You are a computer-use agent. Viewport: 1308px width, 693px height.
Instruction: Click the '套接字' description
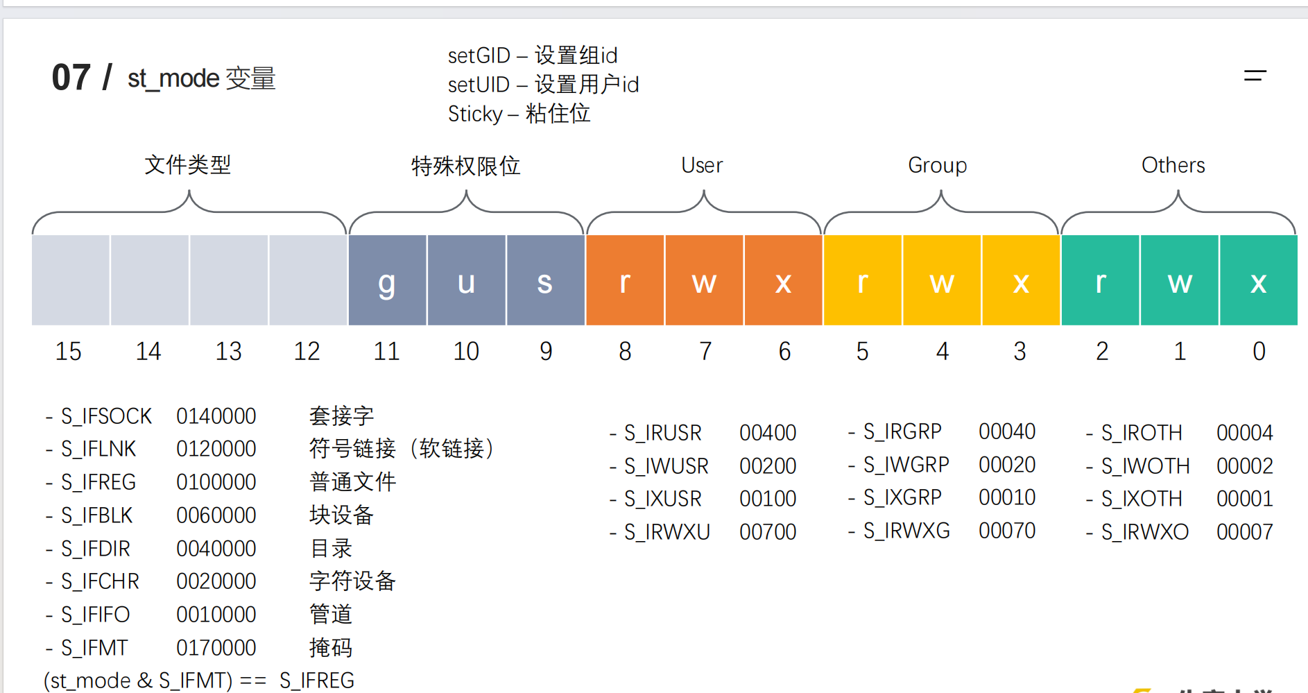pyautogui.click(x=342, y=416)
